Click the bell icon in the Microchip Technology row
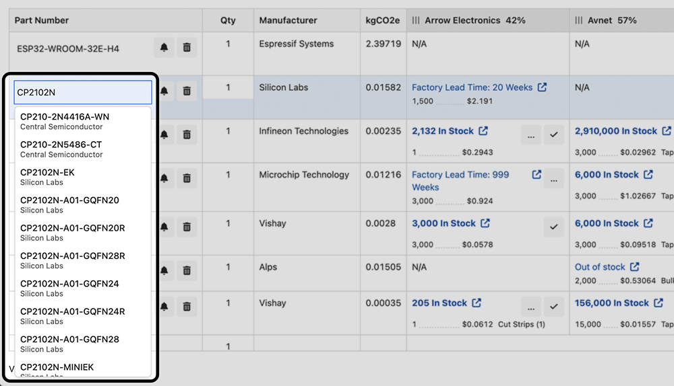674x386 pixels. tap(164, 178)
